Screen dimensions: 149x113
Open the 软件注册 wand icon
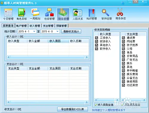pos(105,12)
